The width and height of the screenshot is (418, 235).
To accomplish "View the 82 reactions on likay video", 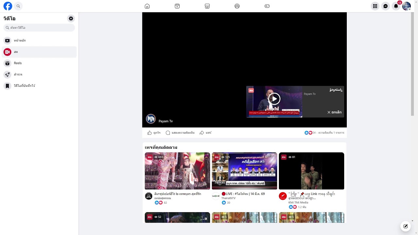I will point(161,203).
